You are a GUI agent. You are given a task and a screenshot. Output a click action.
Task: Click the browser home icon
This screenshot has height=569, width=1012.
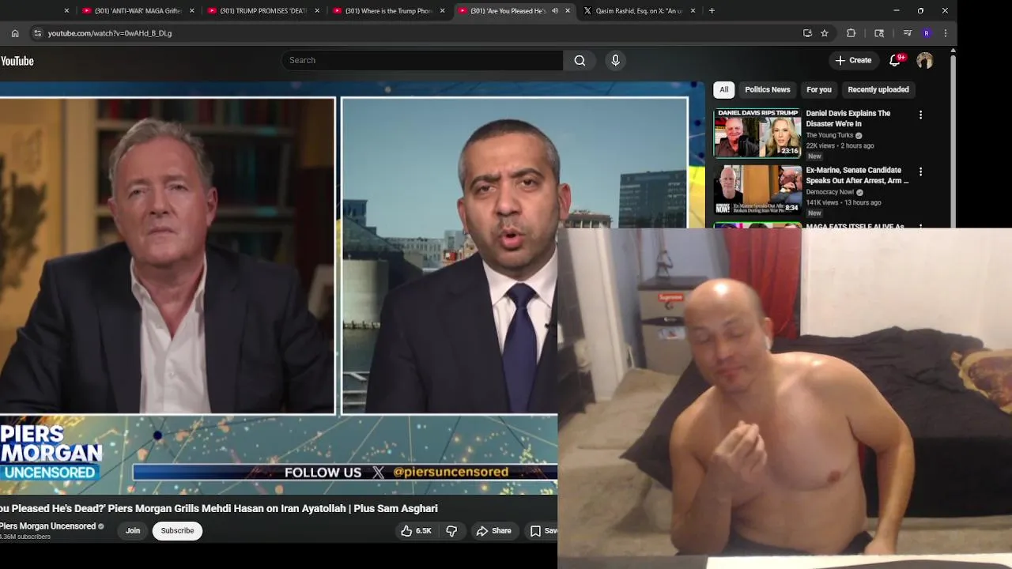(14, 33)
